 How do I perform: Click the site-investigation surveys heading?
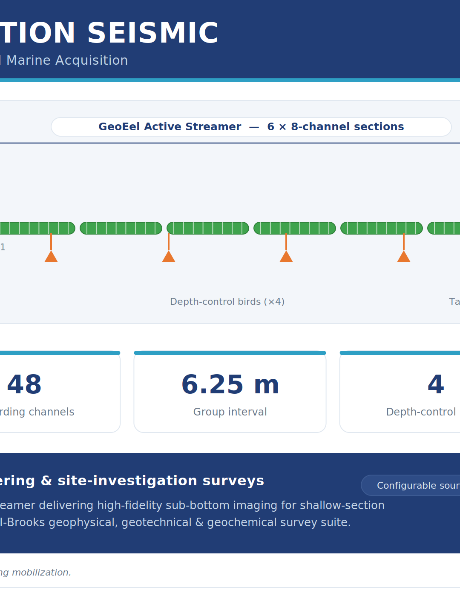click(x=132, y=481)
